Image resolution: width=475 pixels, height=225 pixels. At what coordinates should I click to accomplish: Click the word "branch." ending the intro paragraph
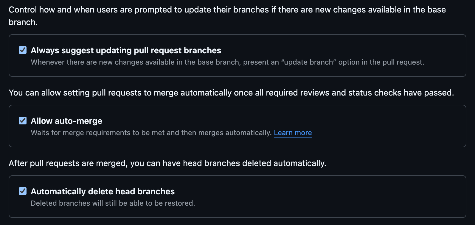[x=23, y=22]
